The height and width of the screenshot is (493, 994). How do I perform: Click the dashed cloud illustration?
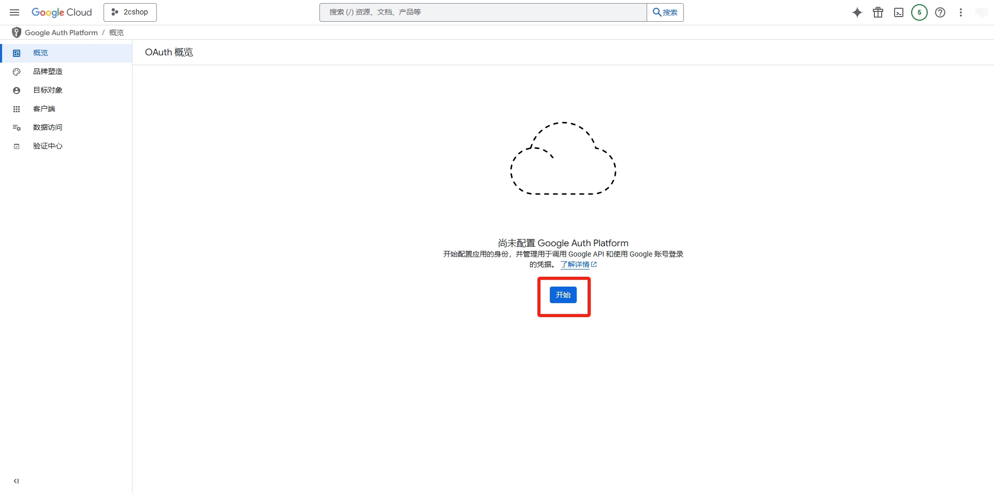(563, 158)
